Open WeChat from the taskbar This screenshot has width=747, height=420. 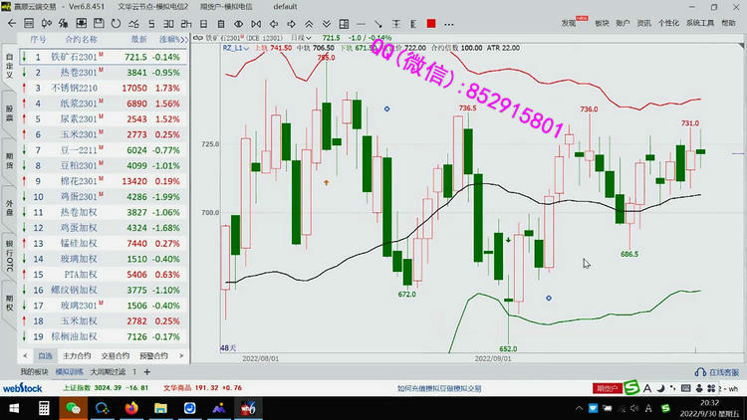coord(73,407)
